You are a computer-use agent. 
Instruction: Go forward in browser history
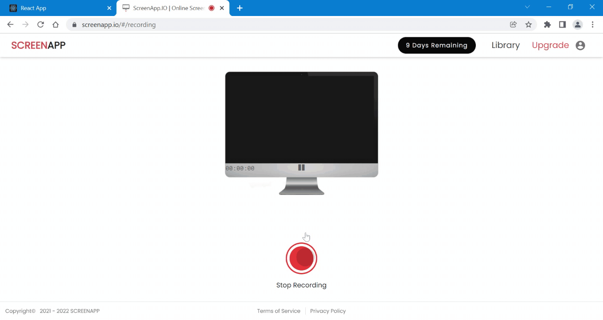(25, 24)
